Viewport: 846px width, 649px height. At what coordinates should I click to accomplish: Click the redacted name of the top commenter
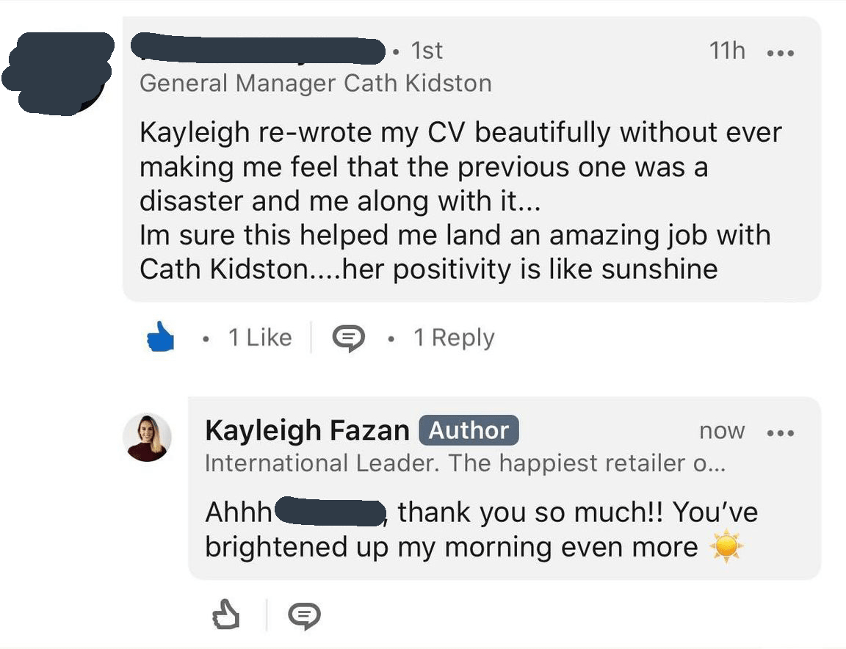[x=258, y=48]
